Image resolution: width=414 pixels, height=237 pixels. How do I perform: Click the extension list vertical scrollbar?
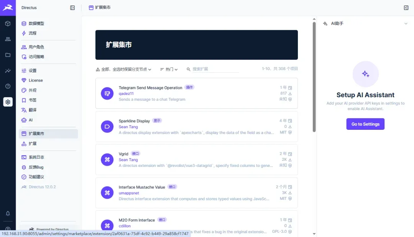point(314,77)
